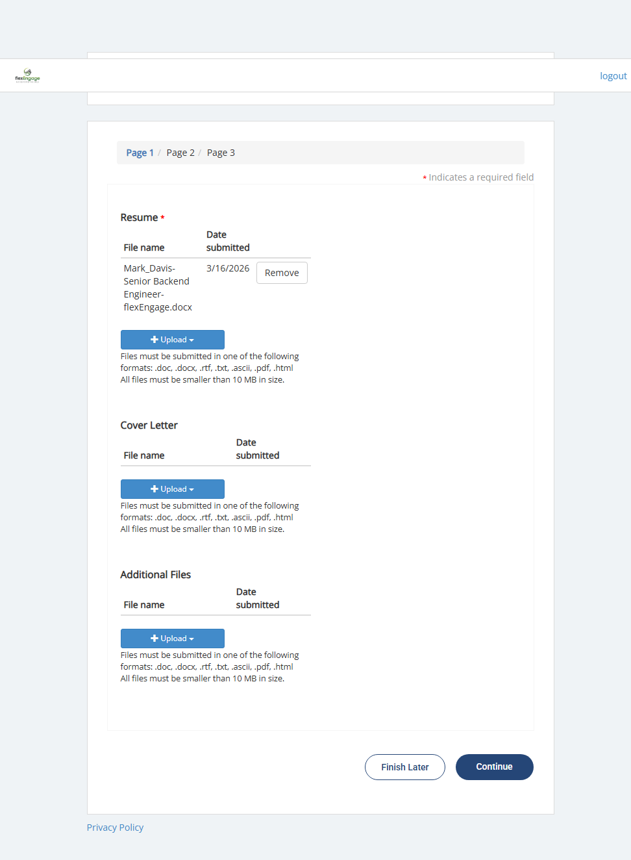The width and height of the screenshot is (631, 860).
Task: Expand Cover Letter Upload dropdown caret
Action: [192, 490]
